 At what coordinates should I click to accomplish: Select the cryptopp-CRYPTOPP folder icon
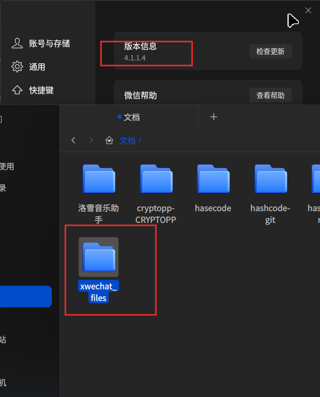coord(156,179)
